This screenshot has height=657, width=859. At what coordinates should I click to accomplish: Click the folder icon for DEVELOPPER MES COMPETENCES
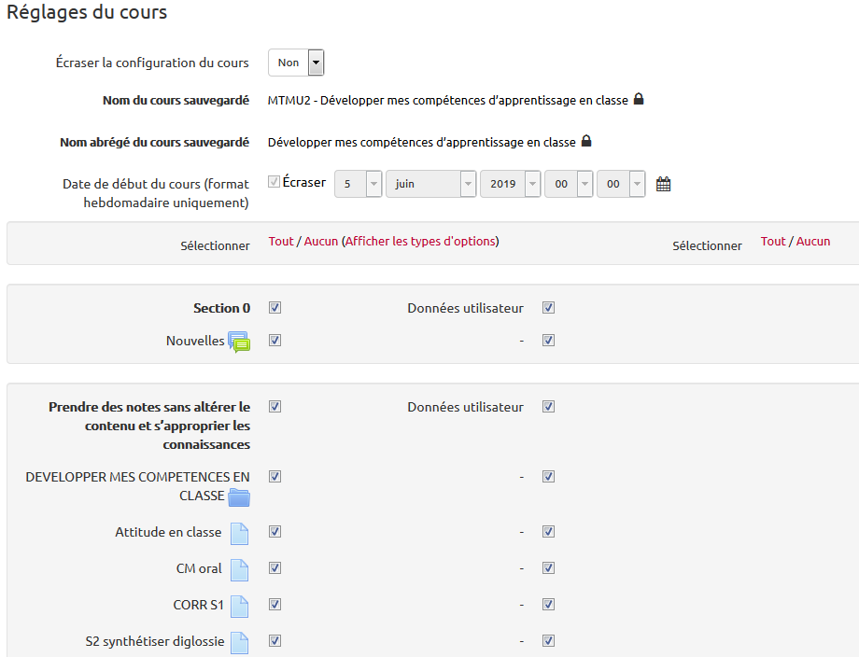(239, 496)
